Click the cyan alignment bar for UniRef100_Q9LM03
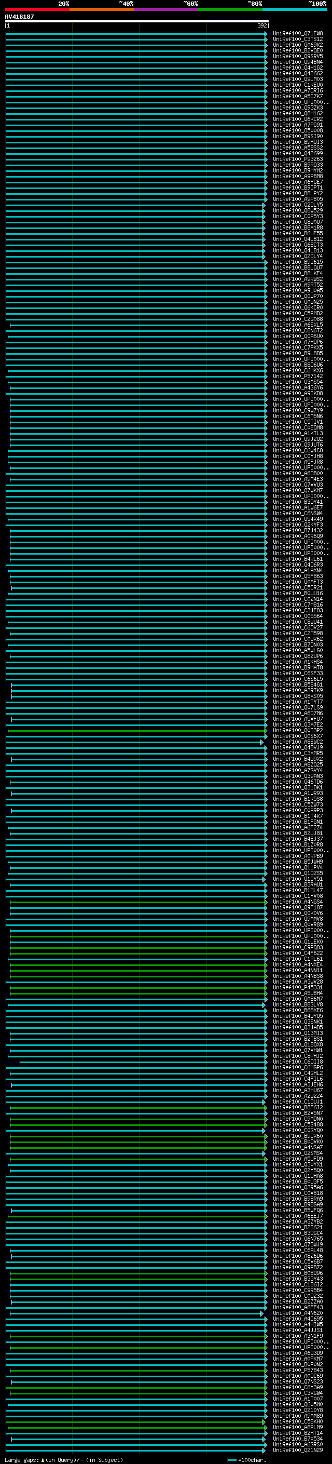Screen dimensions: 332x1464 [136, 79]
